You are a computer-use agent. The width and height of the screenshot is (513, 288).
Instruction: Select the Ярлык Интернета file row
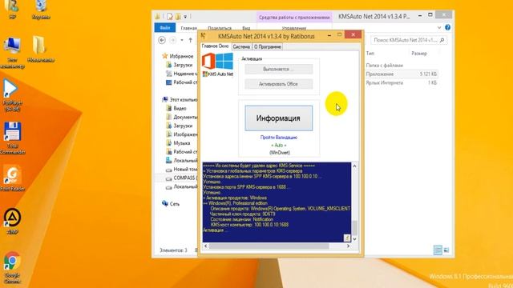(x=402, y=83)
